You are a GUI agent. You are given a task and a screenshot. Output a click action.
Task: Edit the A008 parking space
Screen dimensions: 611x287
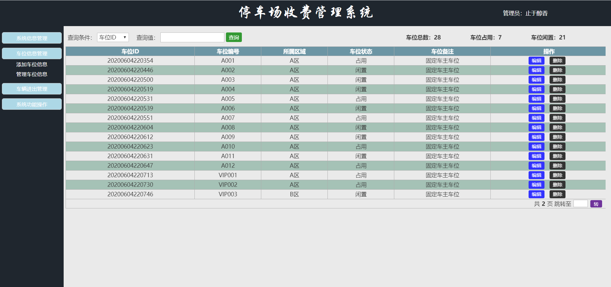coord(537,127)
